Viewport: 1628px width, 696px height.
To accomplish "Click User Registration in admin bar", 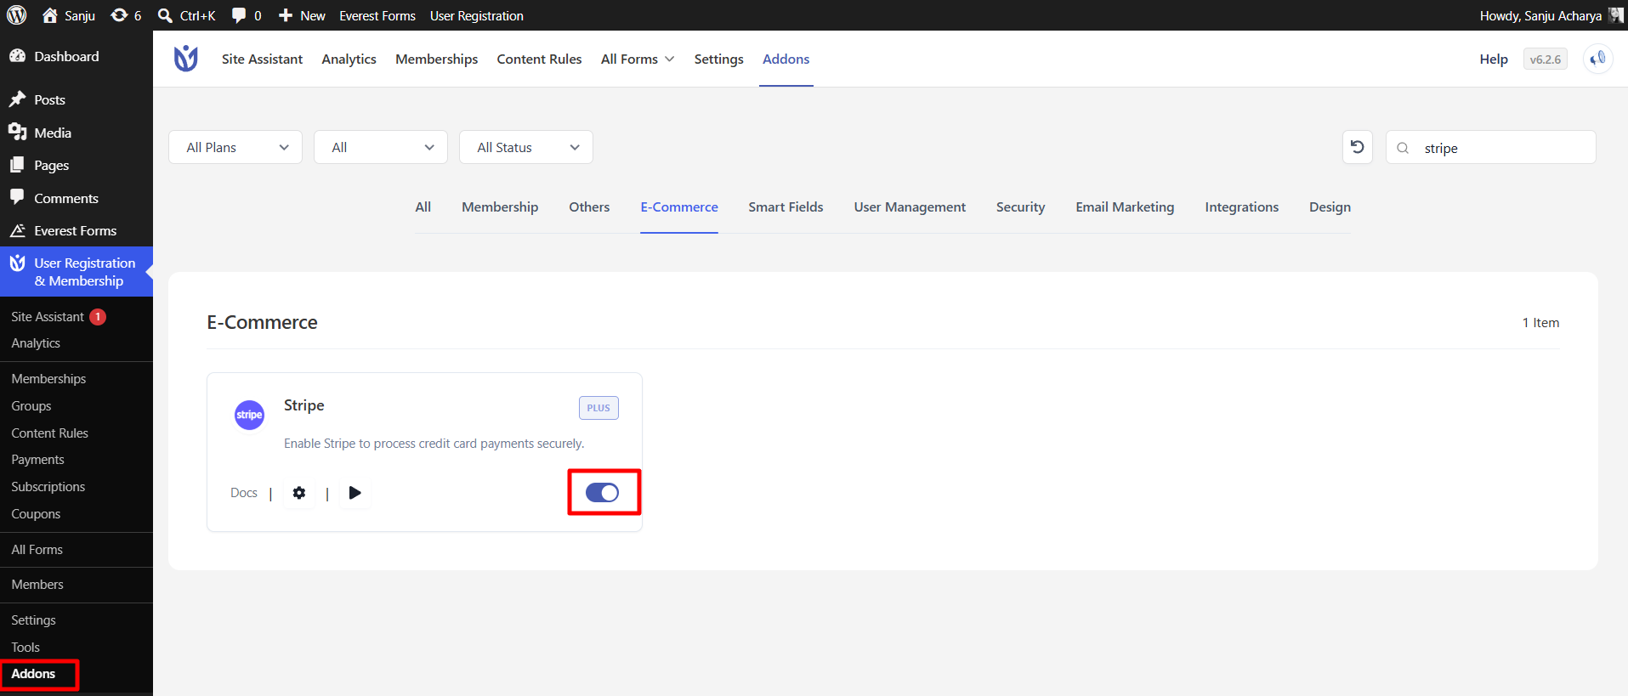I will pos(477,15).
